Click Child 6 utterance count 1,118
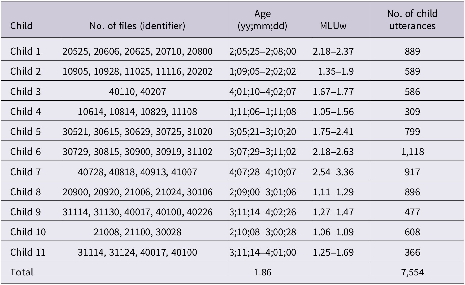465x285 pixels. tap(412, 152)
